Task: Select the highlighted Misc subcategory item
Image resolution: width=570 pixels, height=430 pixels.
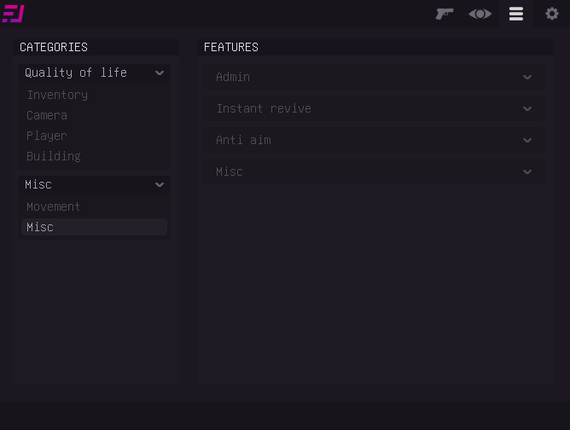Action: pyautogui.click(x=40, y=227)
